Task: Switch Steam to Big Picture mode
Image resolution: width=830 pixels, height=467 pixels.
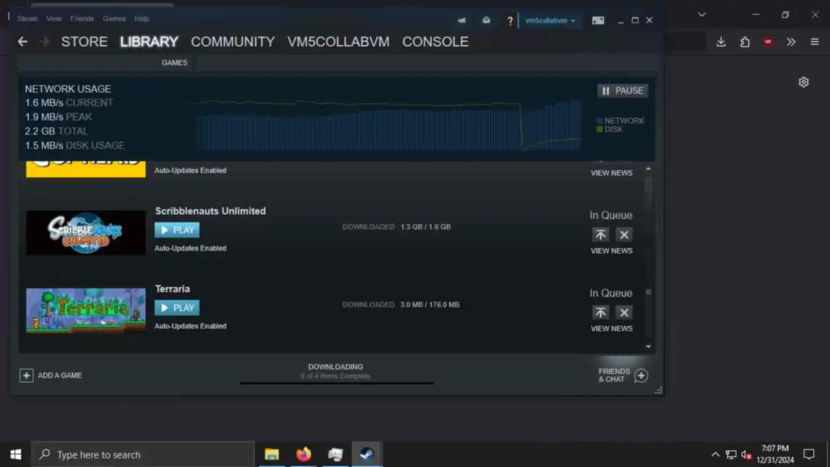Action: point(598,21)
